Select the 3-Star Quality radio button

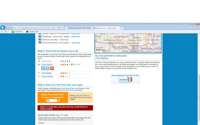point(39,73)
